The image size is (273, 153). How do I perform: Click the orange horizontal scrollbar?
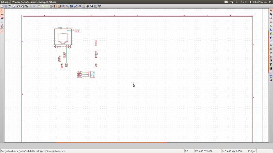click(x=111, y=142)
